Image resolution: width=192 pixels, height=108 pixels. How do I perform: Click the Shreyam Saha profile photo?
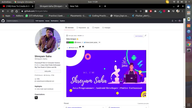(x=48, y=40)
